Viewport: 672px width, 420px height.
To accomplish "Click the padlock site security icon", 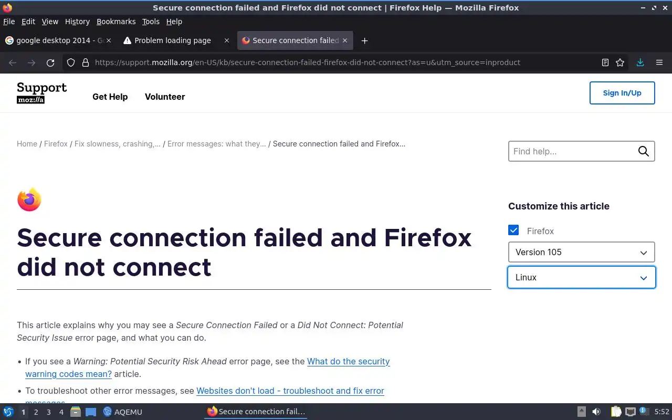I will [86, 62].
